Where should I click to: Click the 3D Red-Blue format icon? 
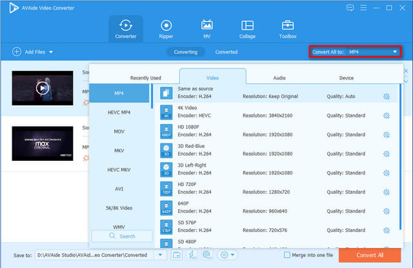[166, 150]
